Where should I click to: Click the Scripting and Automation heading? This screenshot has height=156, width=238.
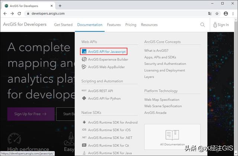pyautogui.click(x=102, y=81)
